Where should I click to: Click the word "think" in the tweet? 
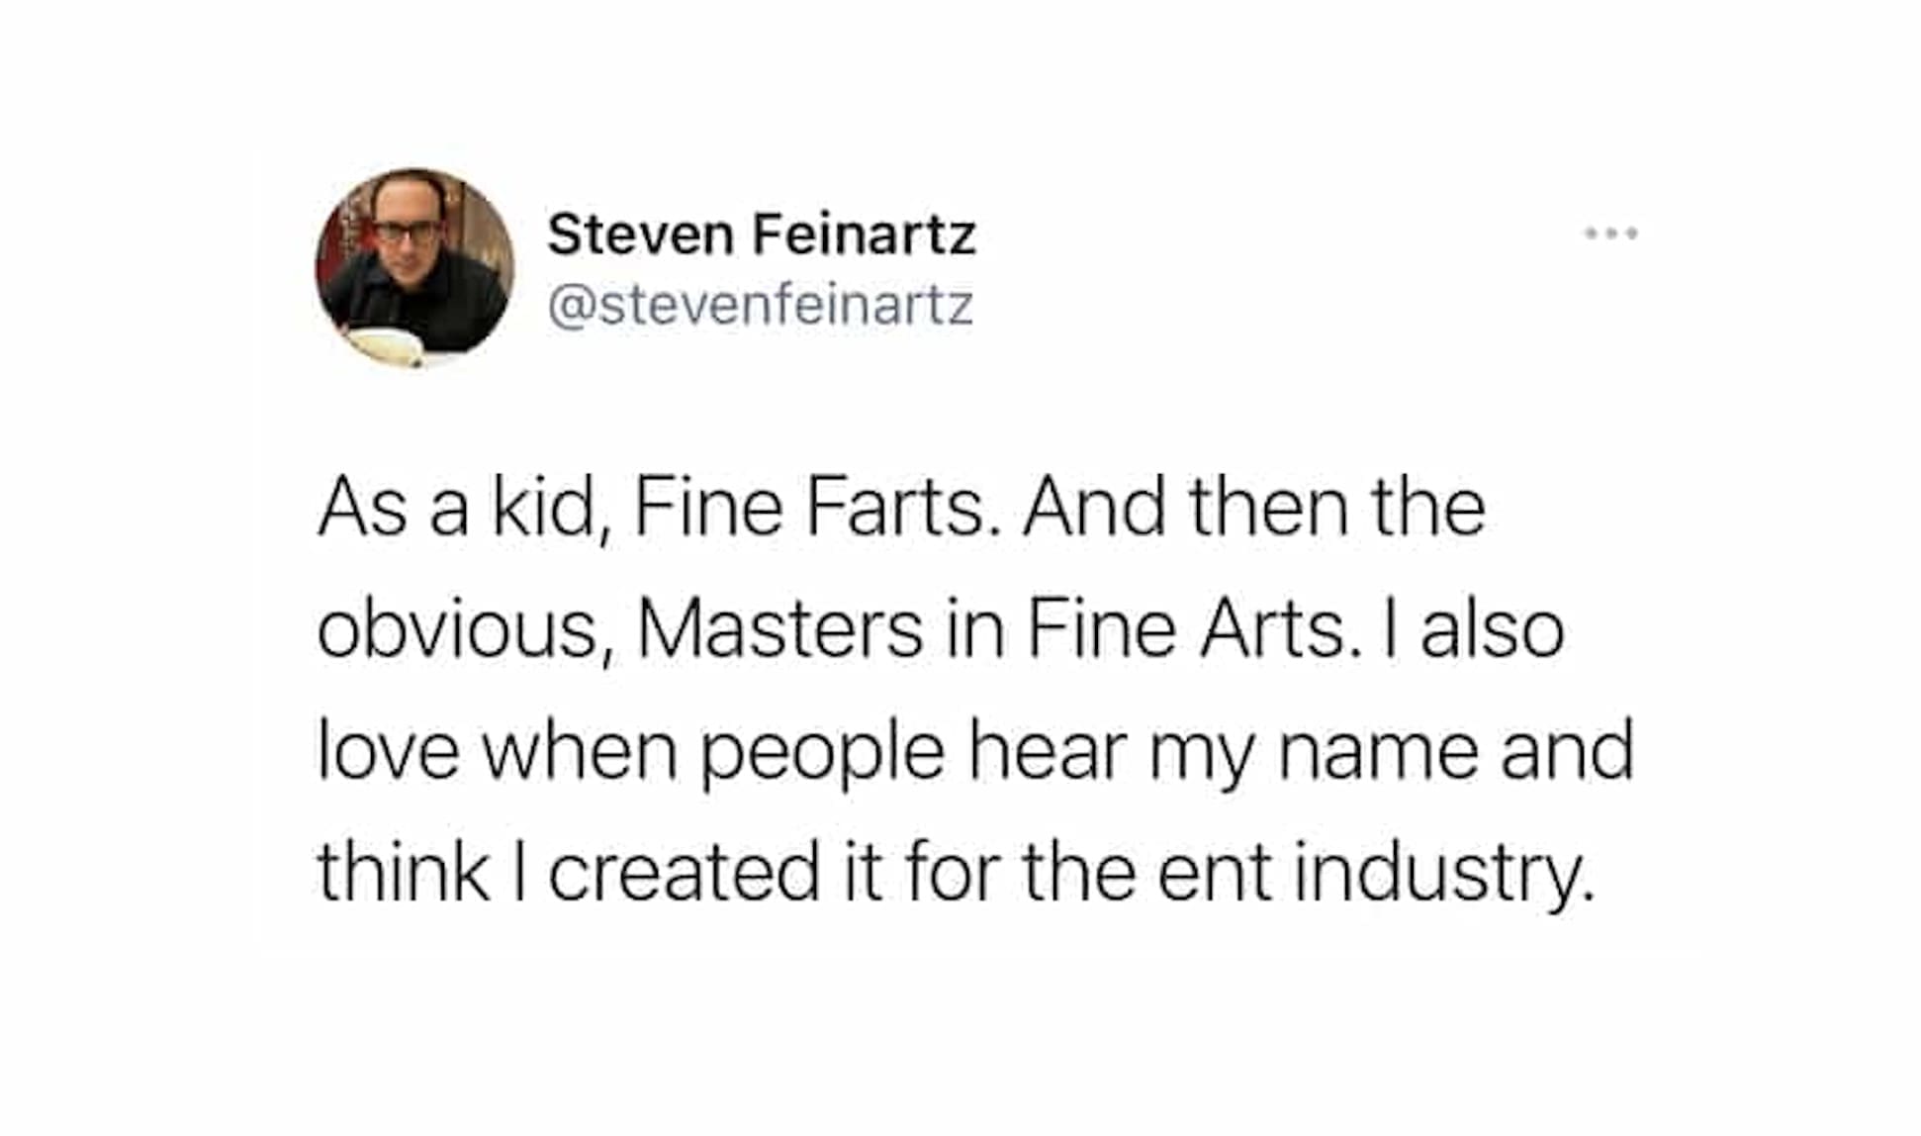pos(403,874)
